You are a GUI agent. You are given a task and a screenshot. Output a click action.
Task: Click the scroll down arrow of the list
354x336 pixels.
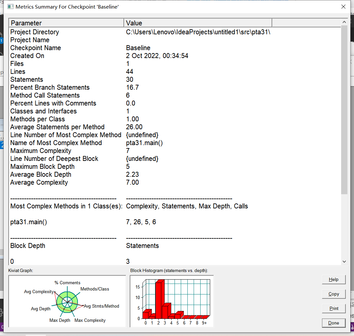pyautogui.click(x=344, y=261)
